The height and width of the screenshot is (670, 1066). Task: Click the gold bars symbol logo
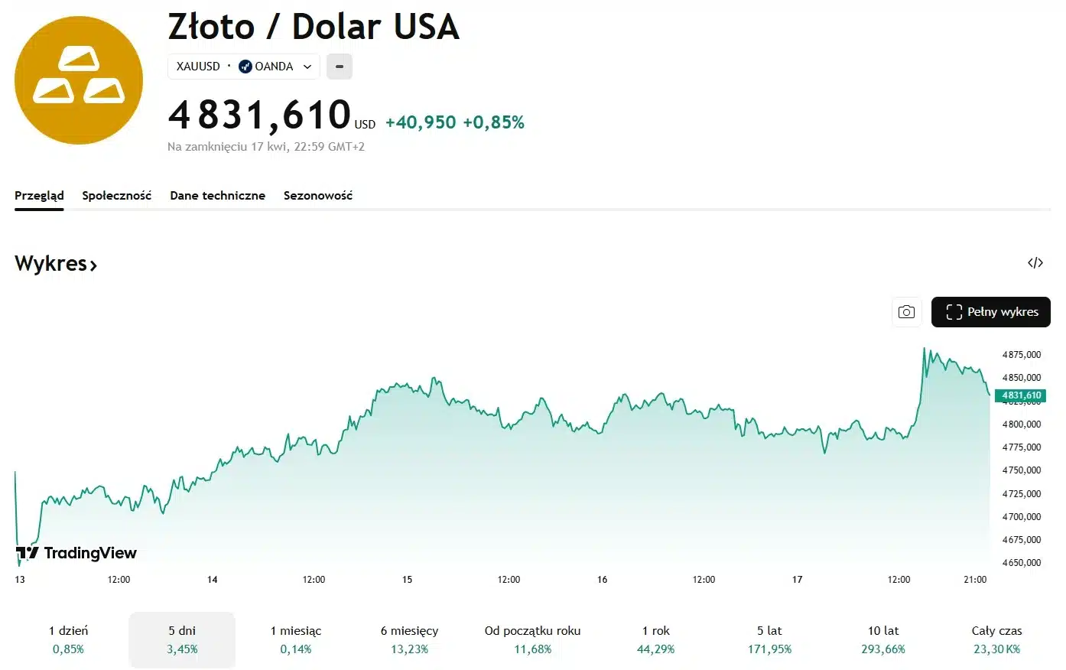79,80
